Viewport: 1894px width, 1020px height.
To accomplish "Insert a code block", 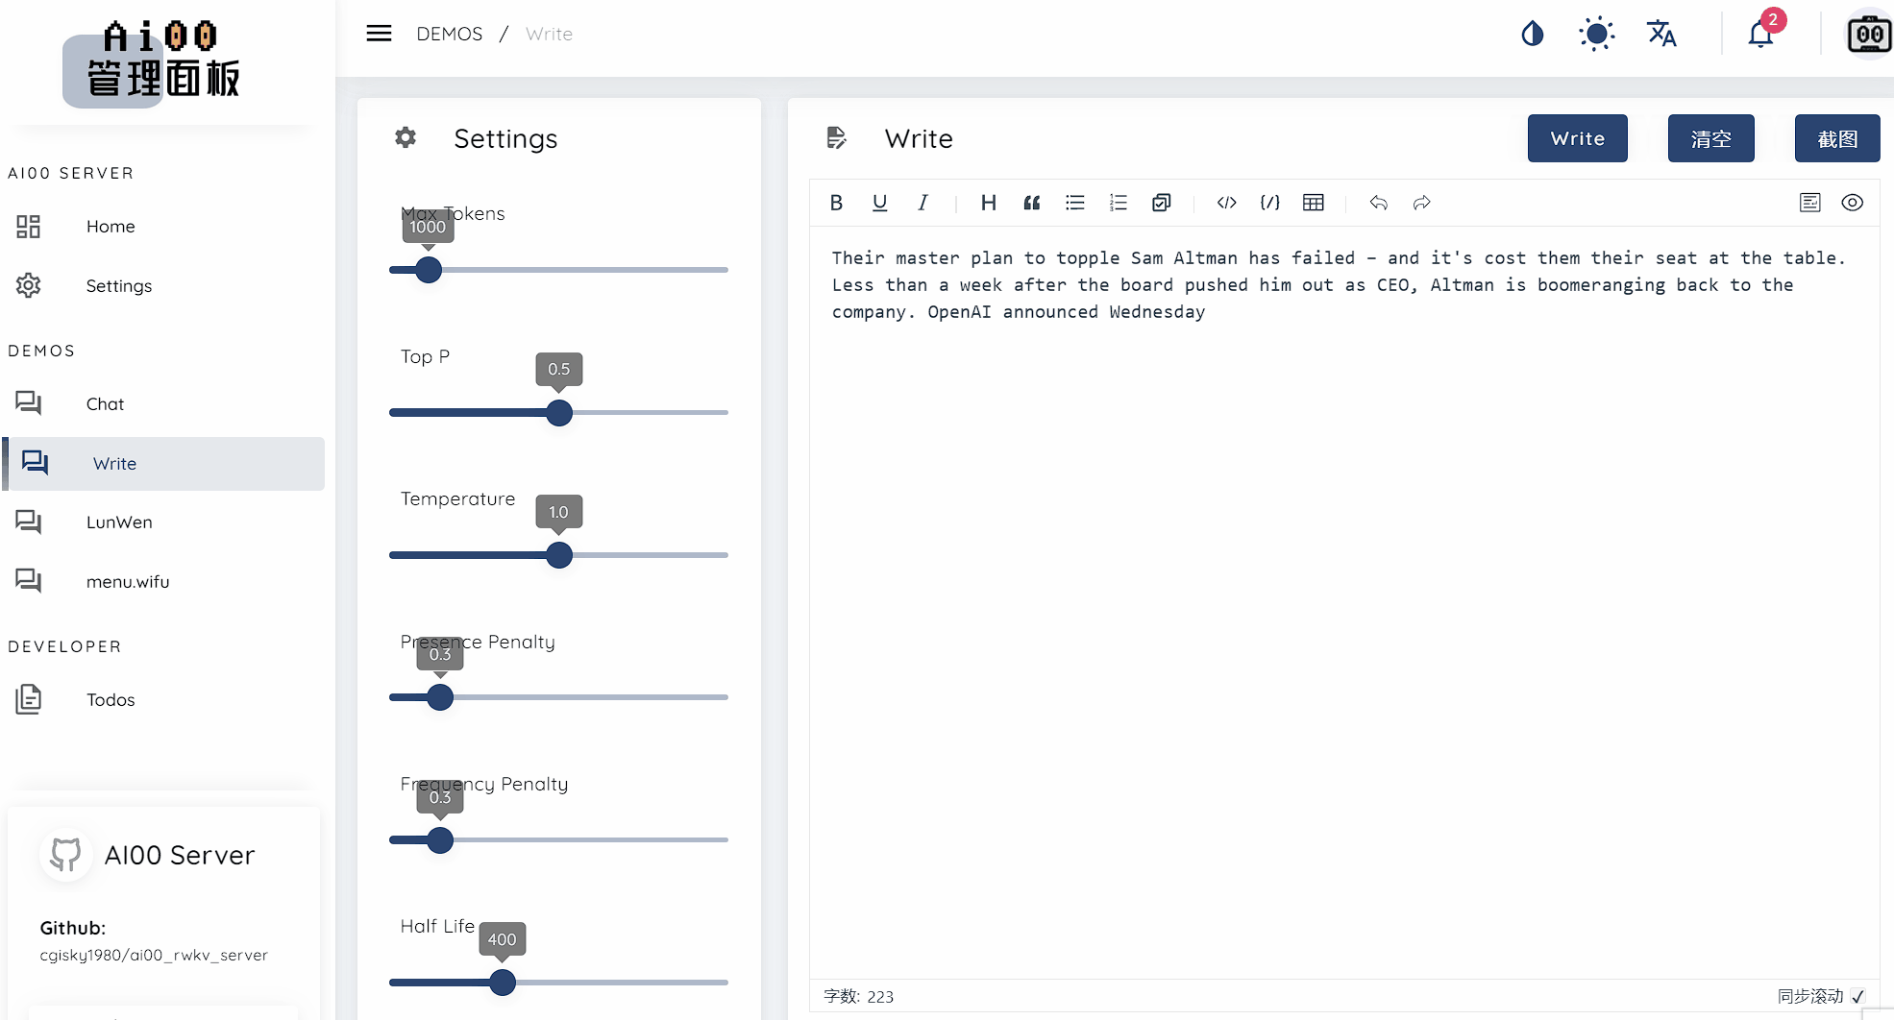I will click(x=1270, y=203).
